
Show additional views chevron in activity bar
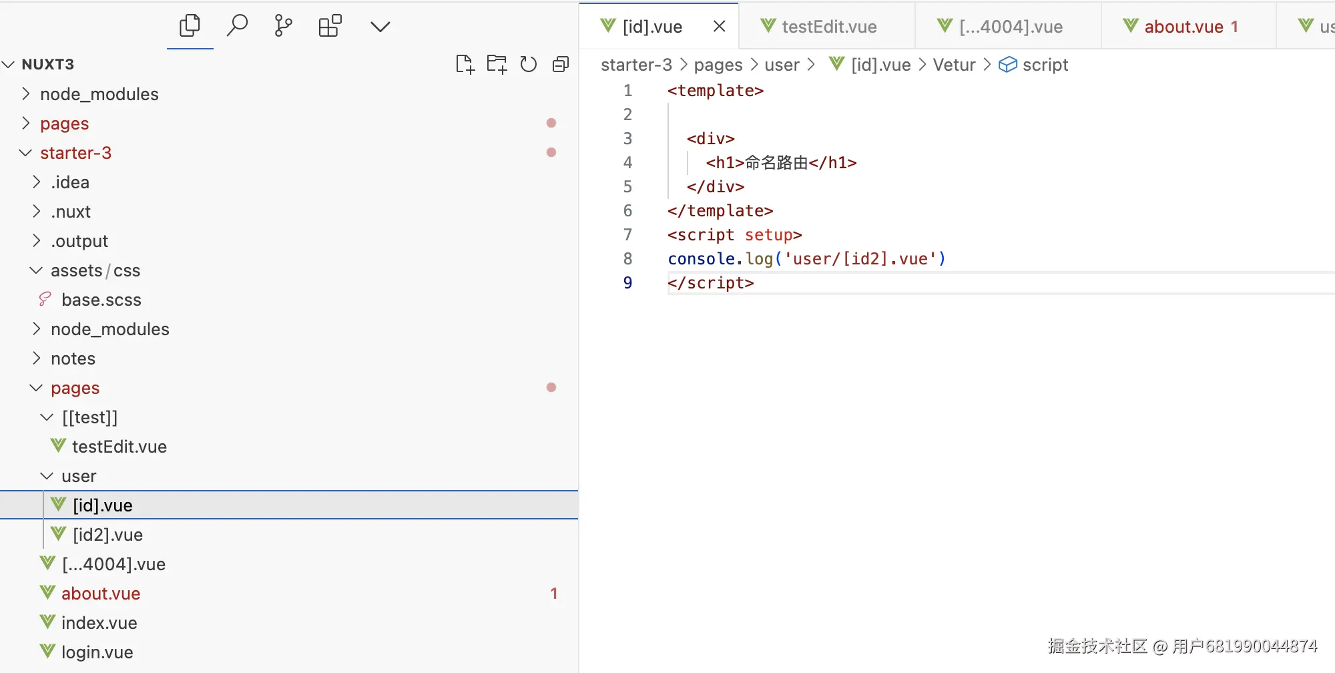(x=380, y=27)
